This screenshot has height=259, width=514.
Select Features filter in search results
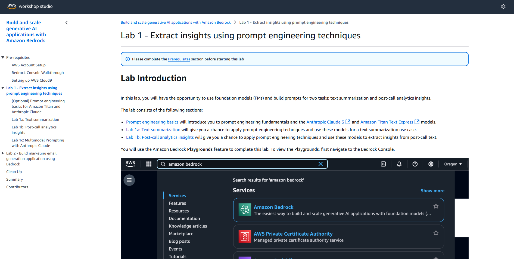click(x=177, y=203)
